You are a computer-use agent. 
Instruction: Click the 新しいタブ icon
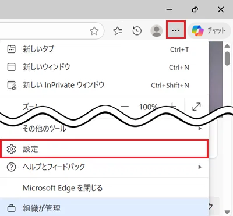pos(11,49)
